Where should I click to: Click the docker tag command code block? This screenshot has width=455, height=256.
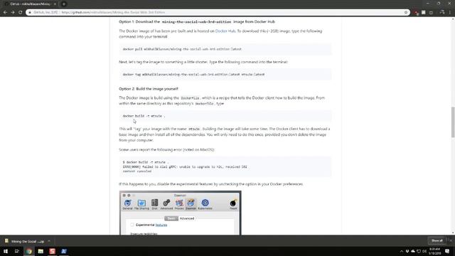pos(225,74)
